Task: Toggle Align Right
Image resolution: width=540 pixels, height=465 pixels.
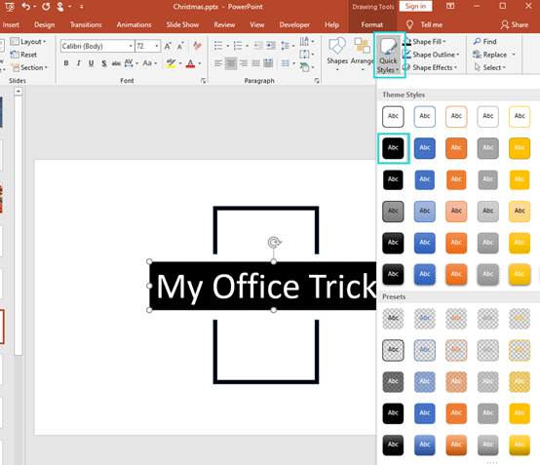Action: pos(243,63)
